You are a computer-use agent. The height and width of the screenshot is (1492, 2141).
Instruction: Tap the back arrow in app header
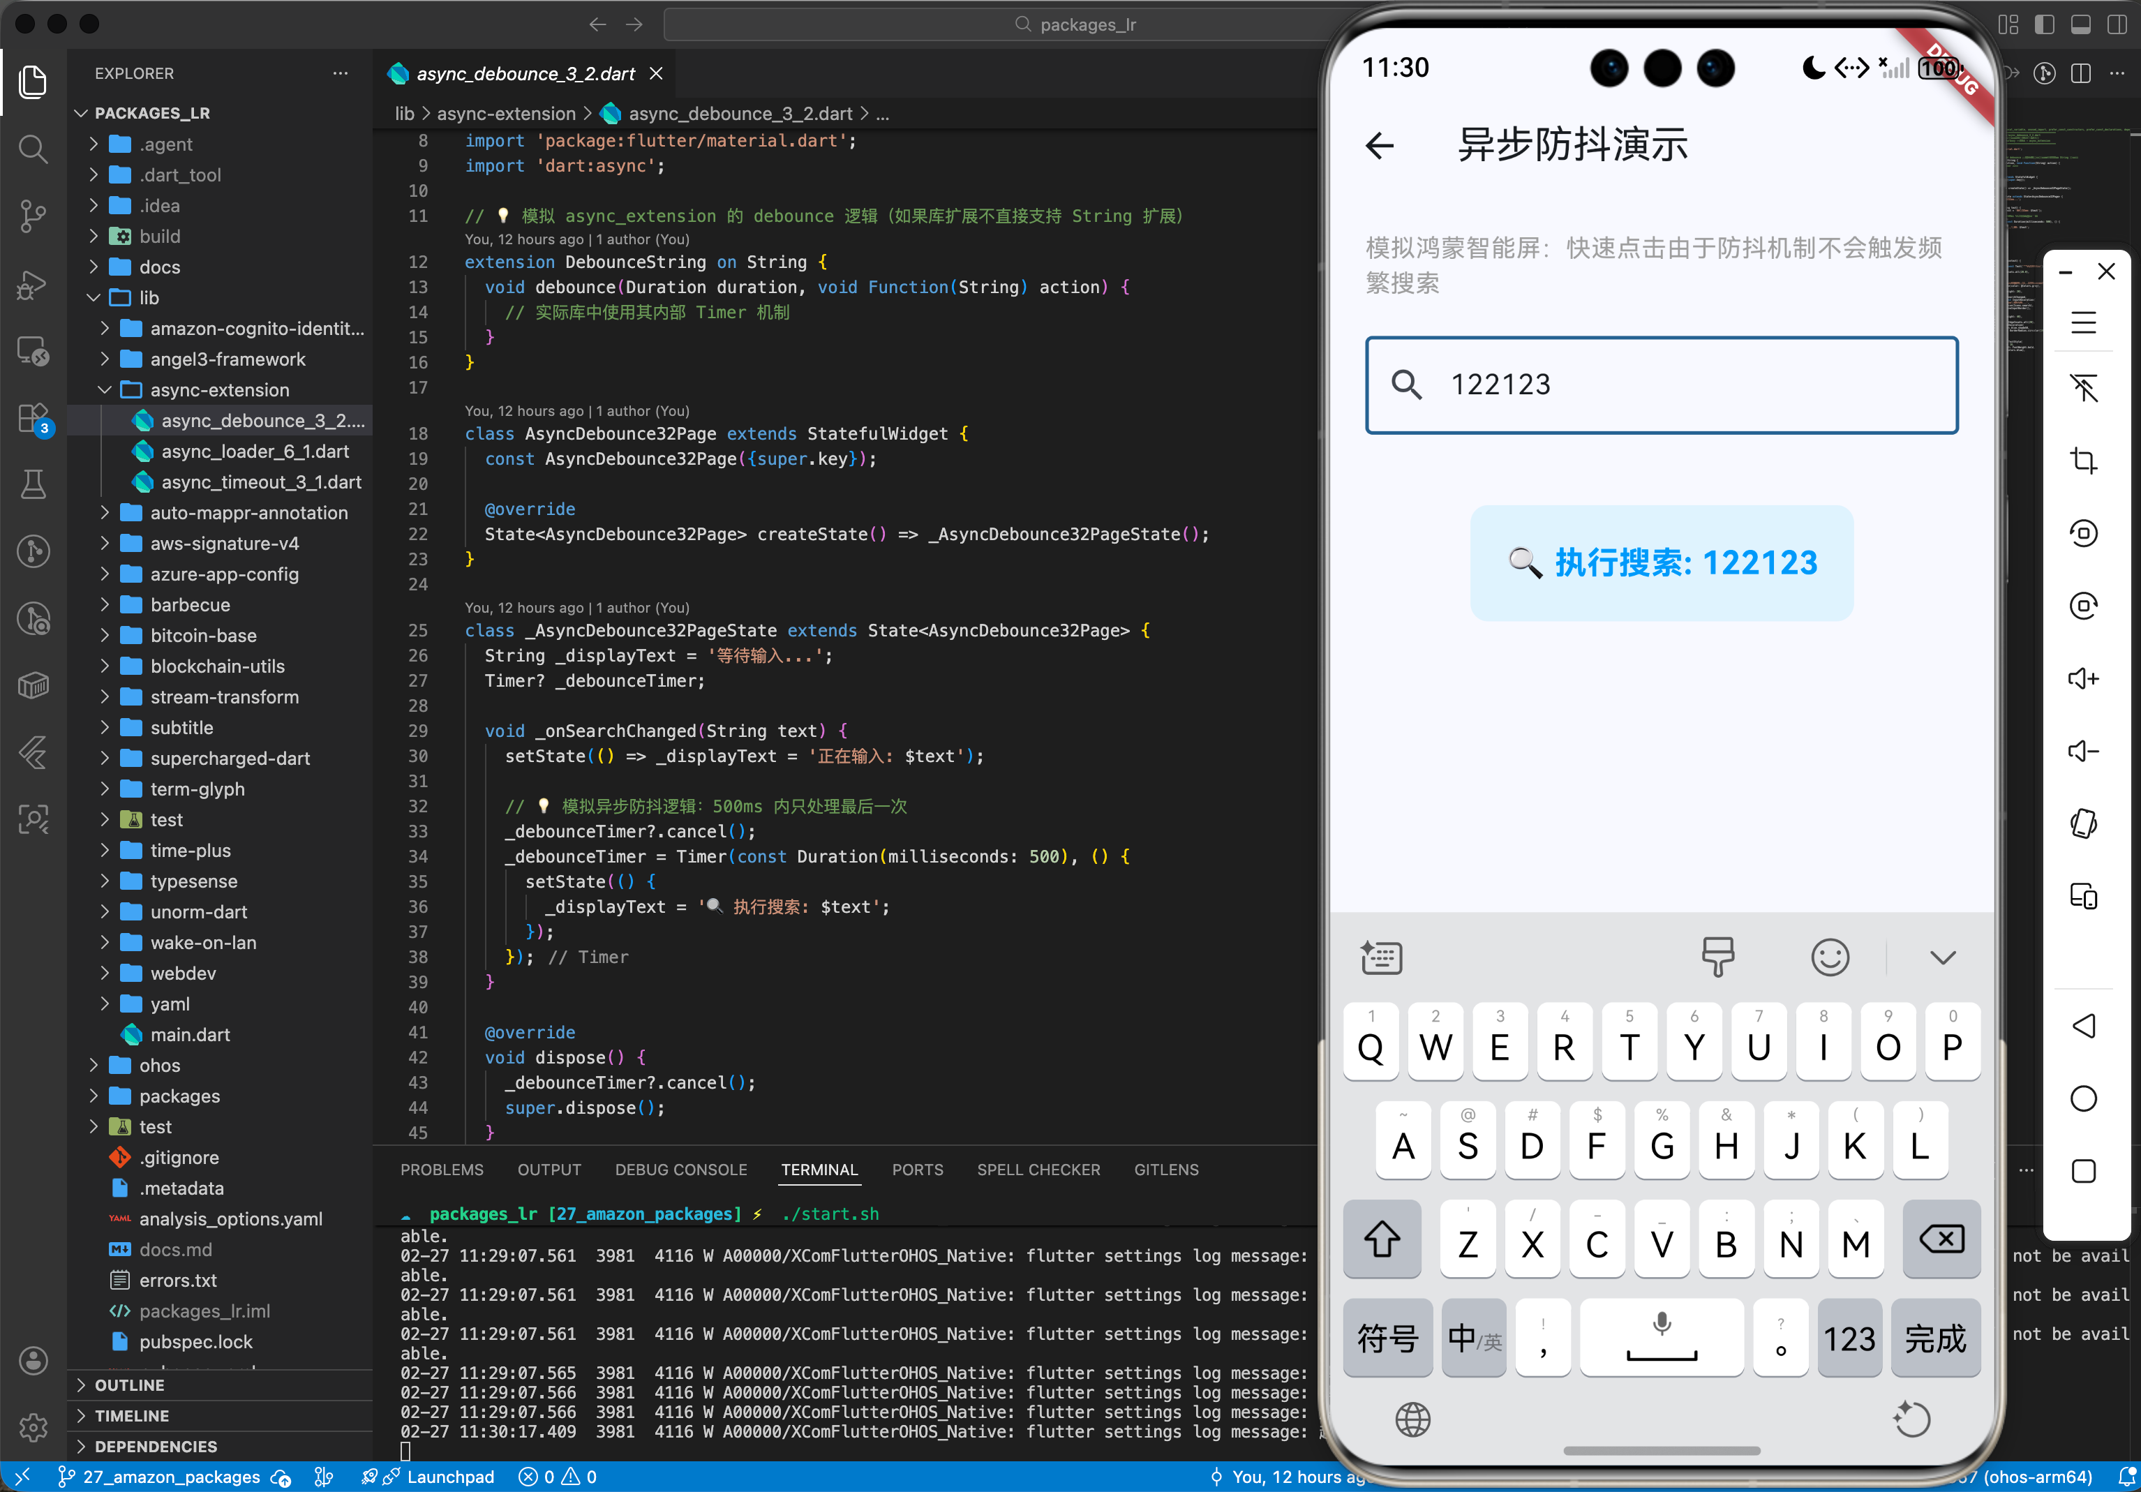[1379, 145]
